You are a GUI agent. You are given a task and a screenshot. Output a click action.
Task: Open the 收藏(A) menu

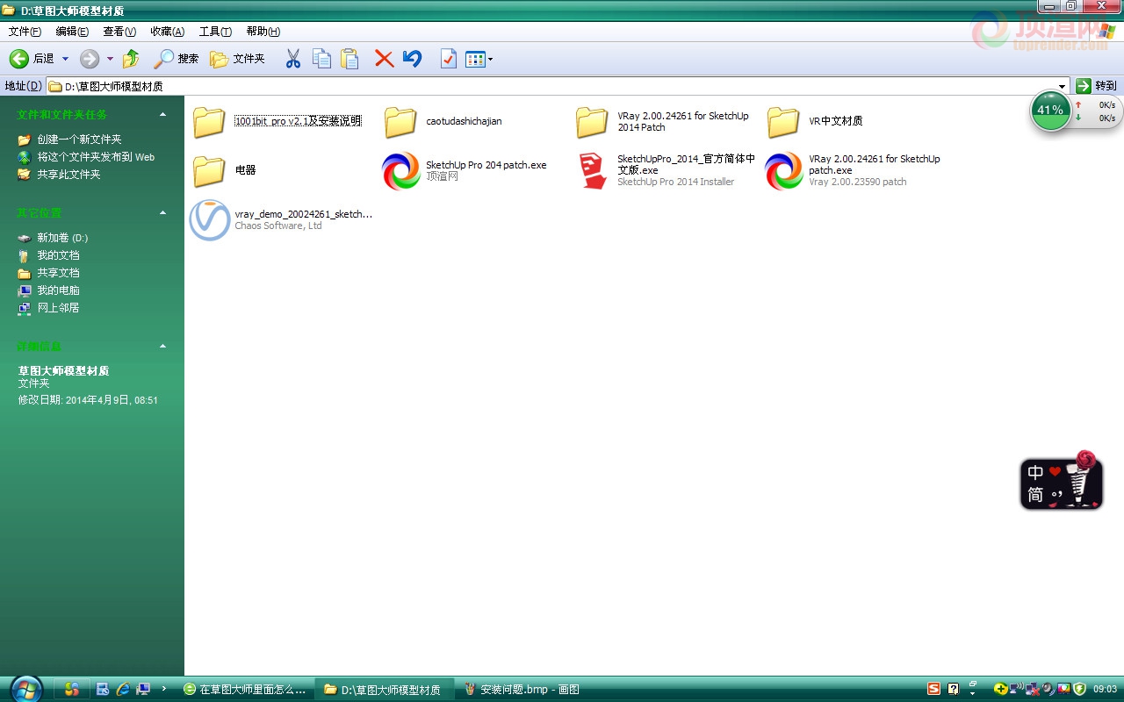[x=167, y=32]
